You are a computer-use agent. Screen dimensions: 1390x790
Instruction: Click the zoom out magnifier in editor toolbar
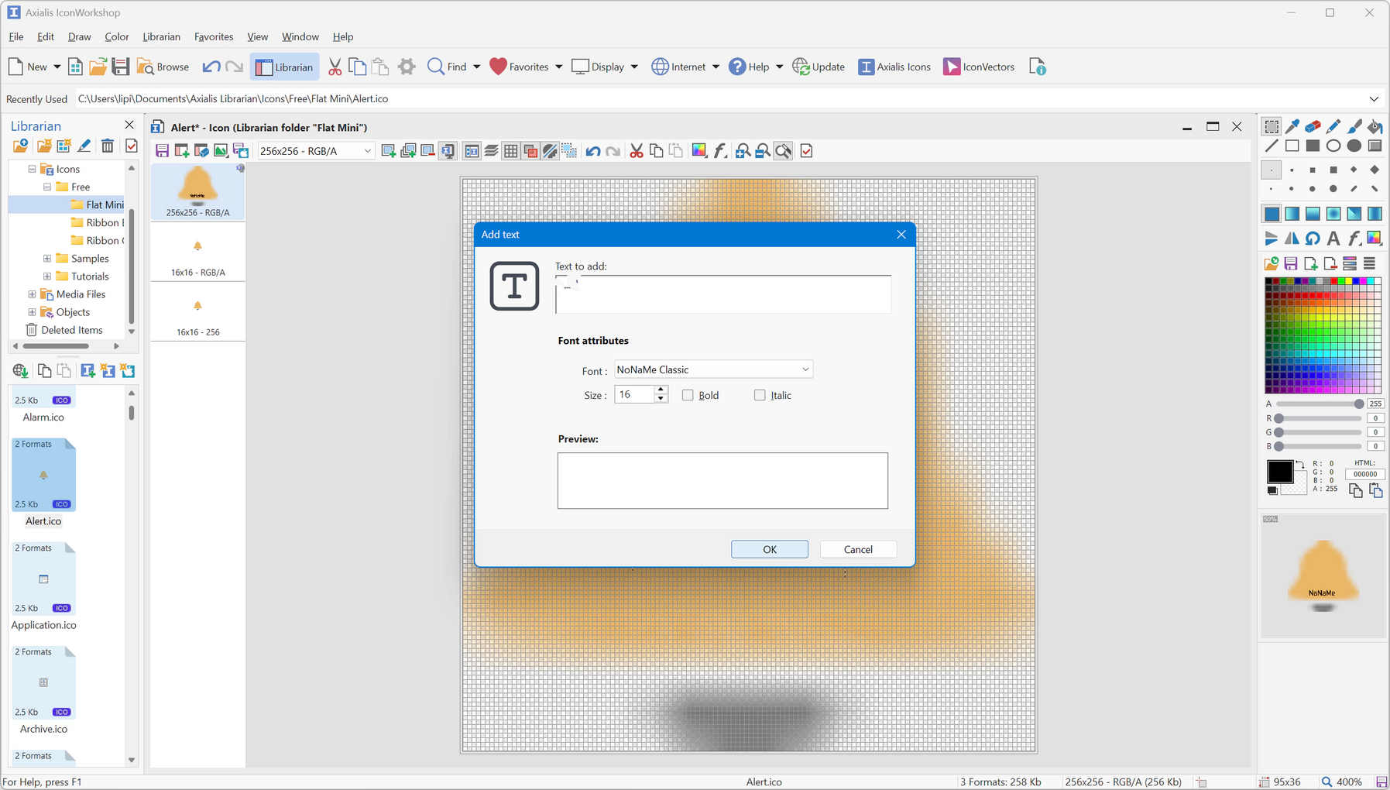(x=763, y=151)
